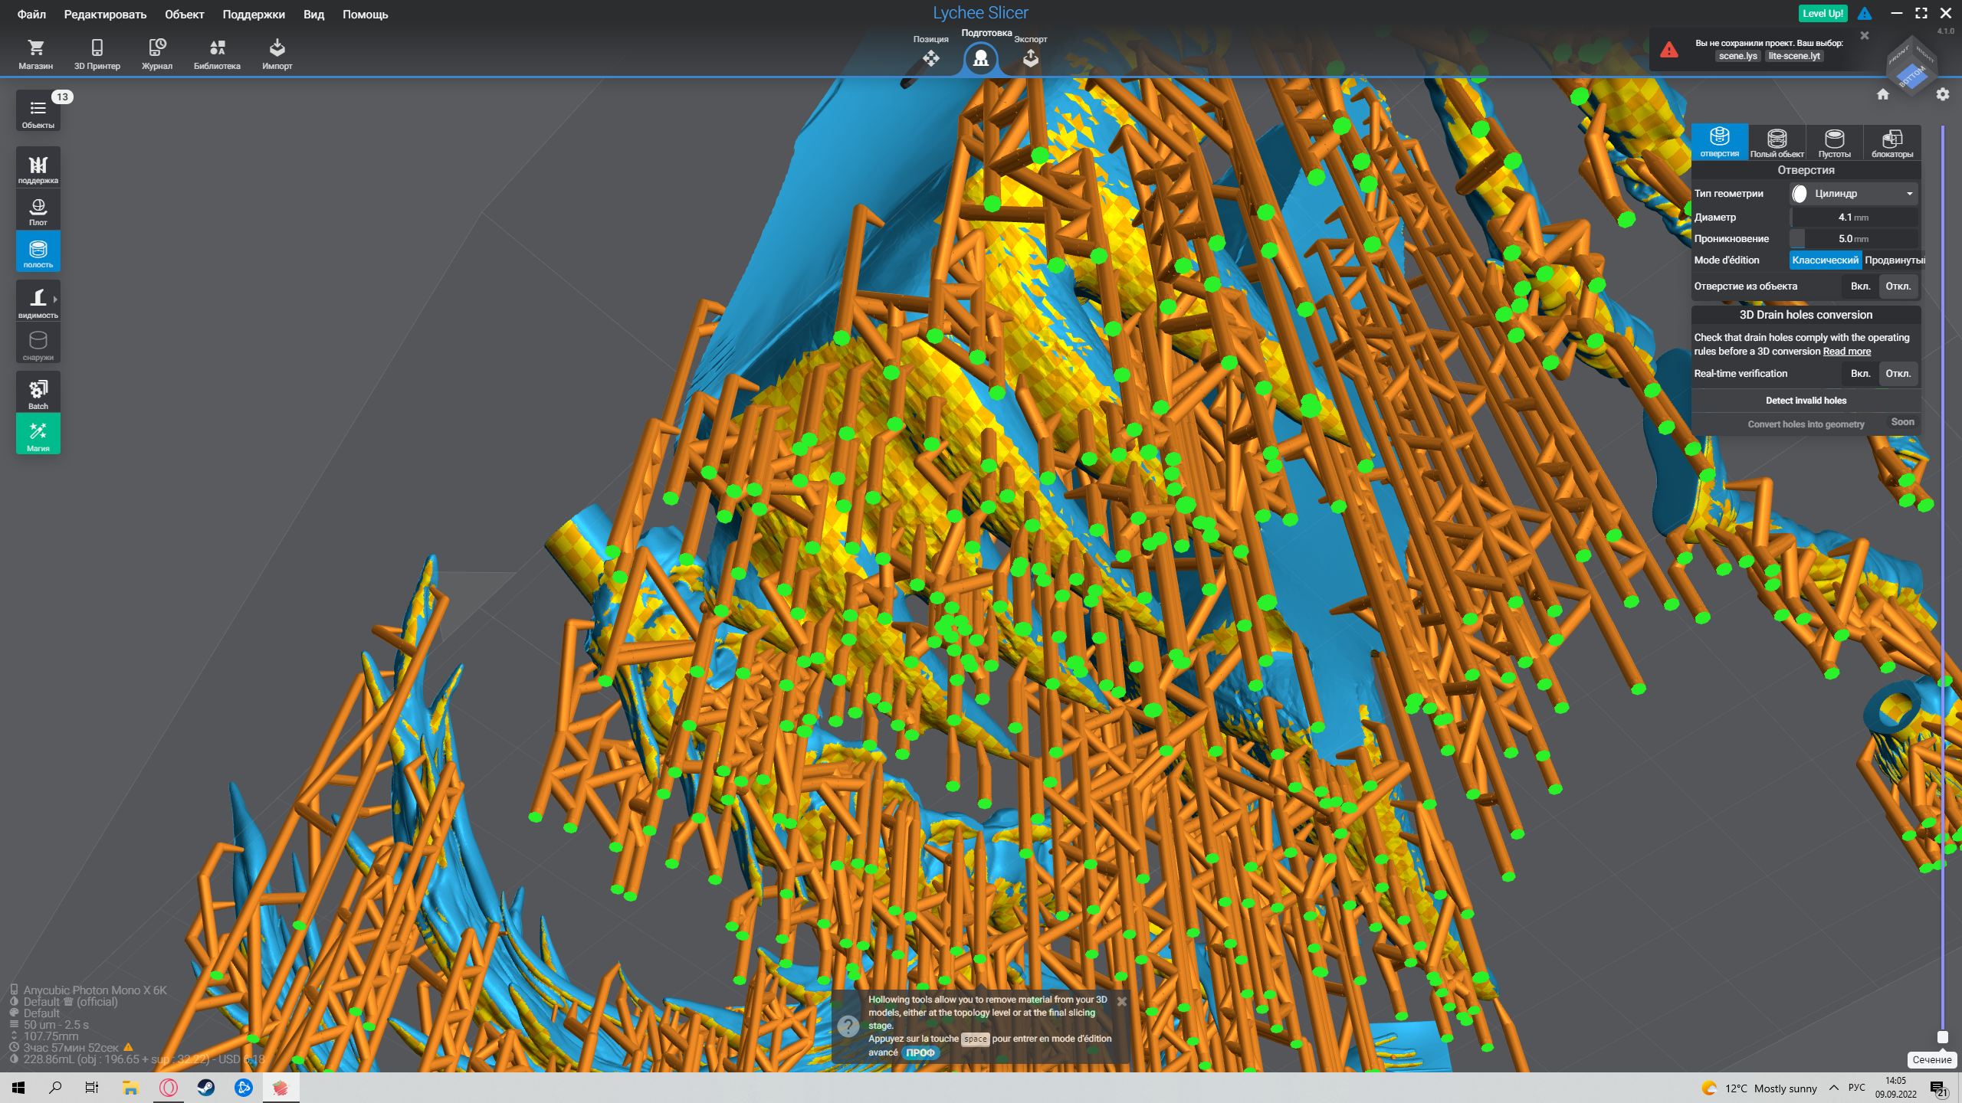Follow the Read more link
This screenshot has width=1962, height=1103.
1846,352
